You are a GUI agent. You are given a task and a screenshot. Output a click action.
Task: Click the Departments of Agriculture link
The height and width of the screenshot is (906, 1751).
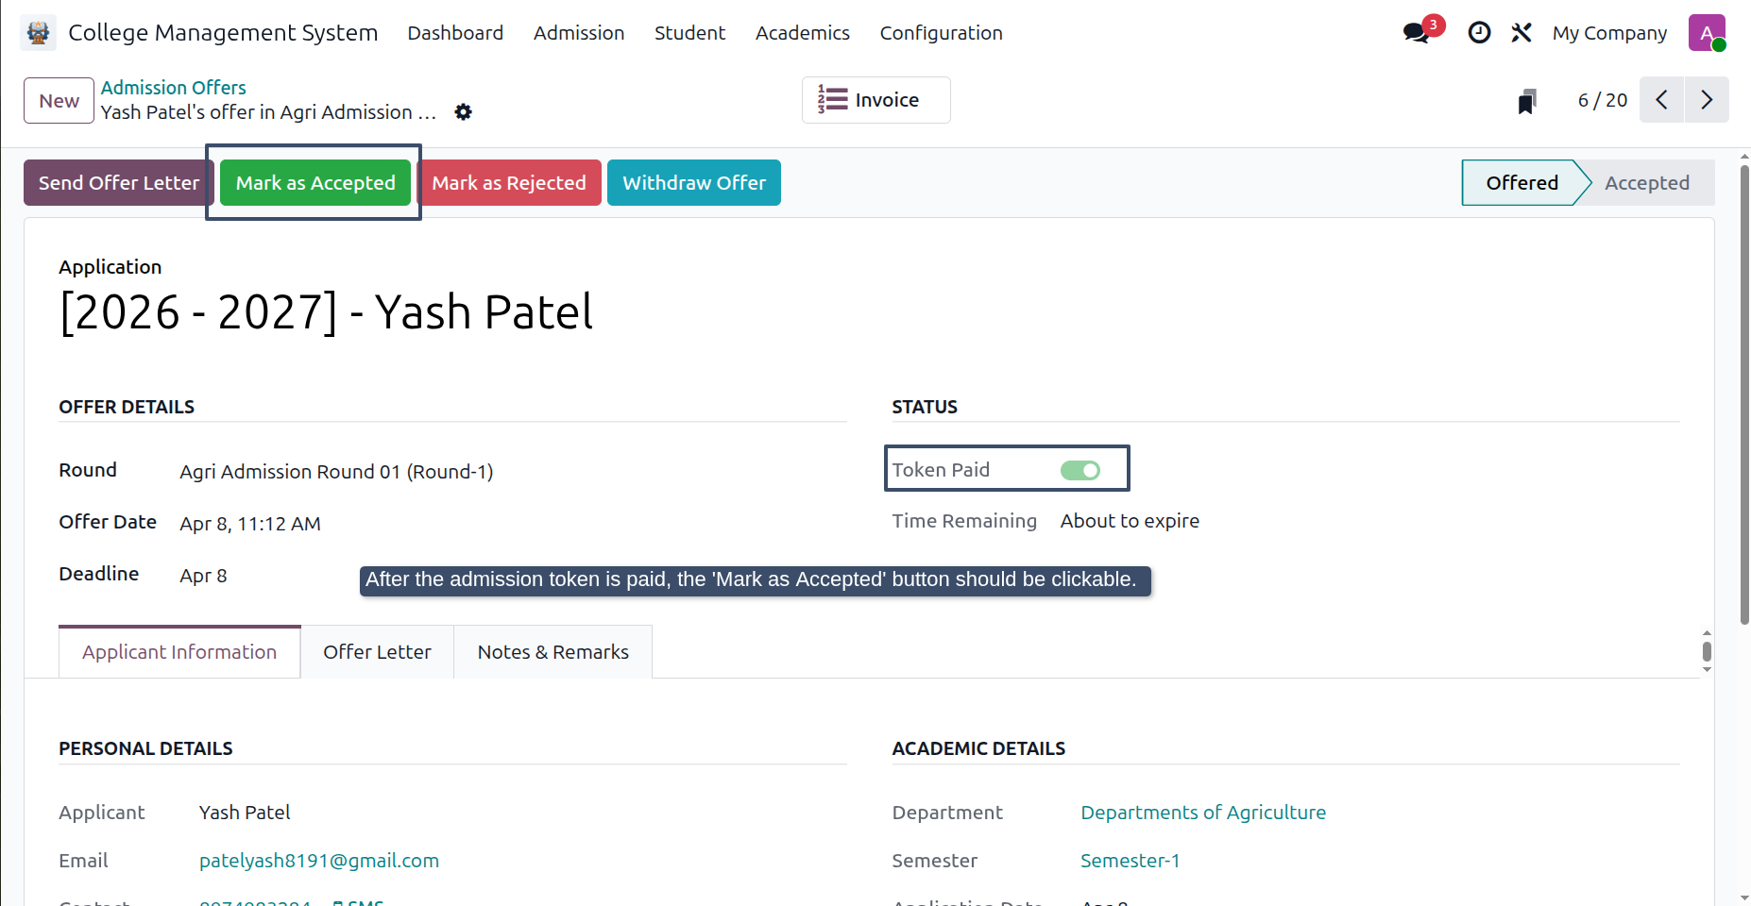1203,813
